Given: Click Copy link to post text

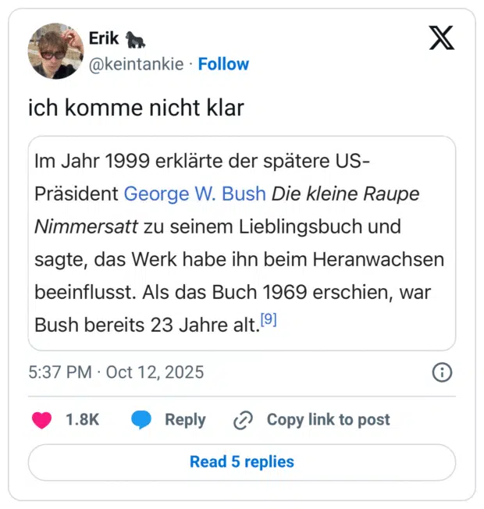Looking at the screenshot, I should click(x=328, y=419).
